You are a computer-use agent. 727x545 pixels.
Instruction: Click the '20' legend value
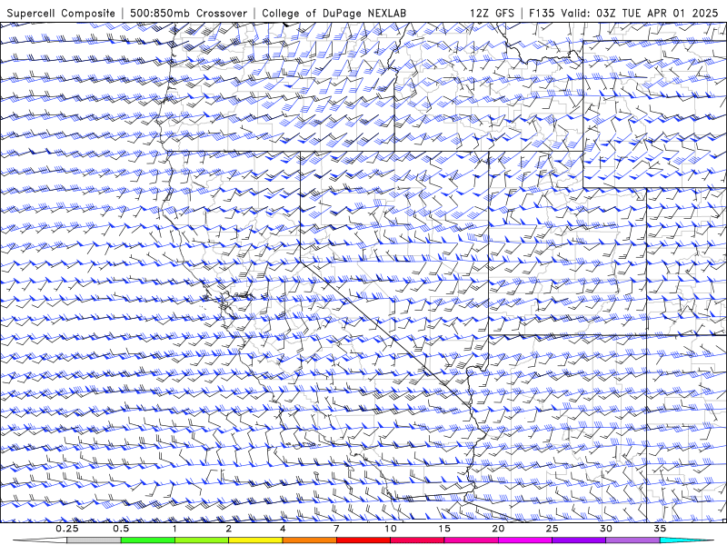click(498, 529)
